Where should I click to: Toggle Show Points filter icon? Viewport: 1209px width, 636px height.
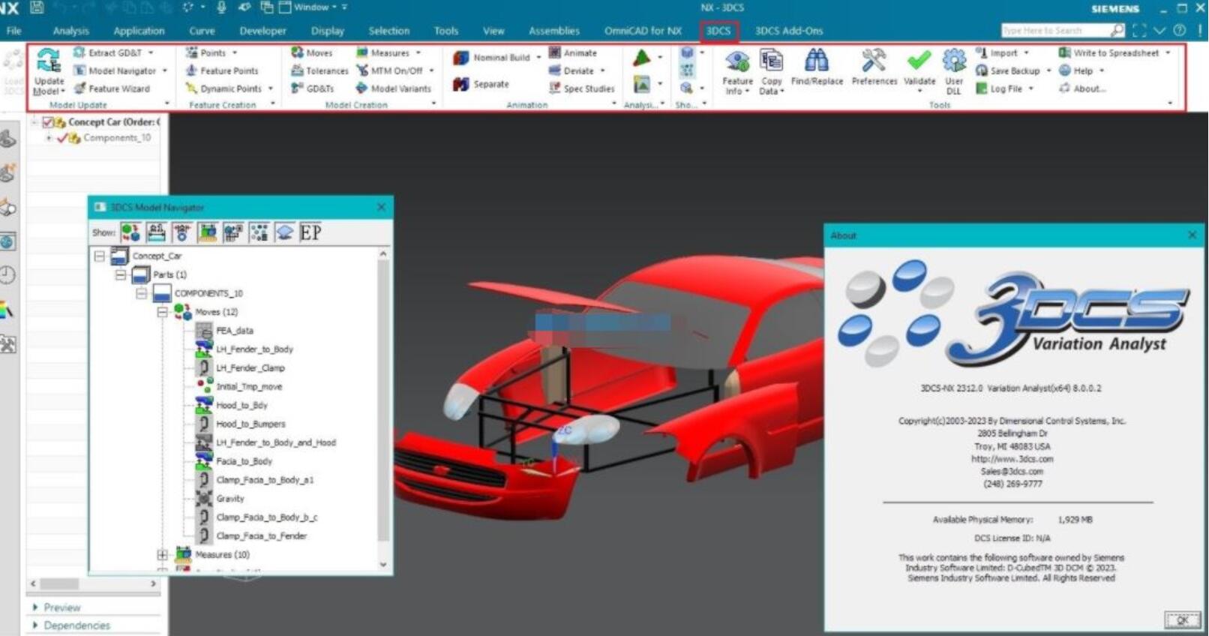[x=259, y=233]
